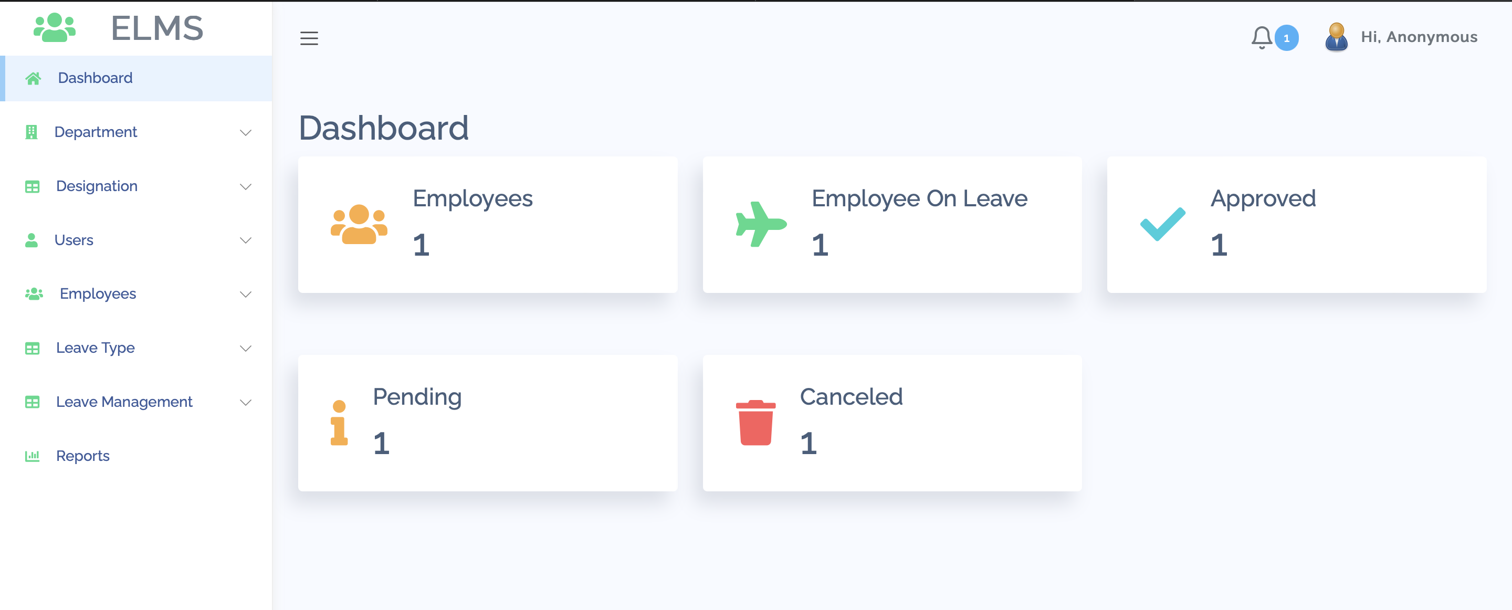Click the home icon next to Dashboard
Viewport: 1512px width, 610px height.
point(34,77)
